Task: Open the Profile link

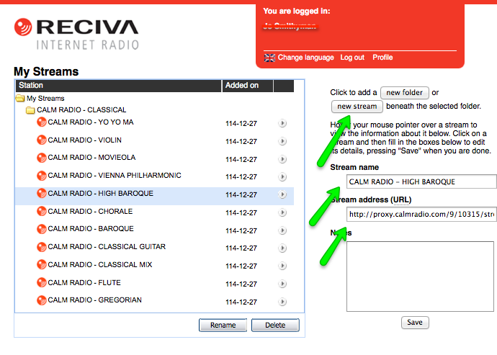Action: (x=382, y=58)
